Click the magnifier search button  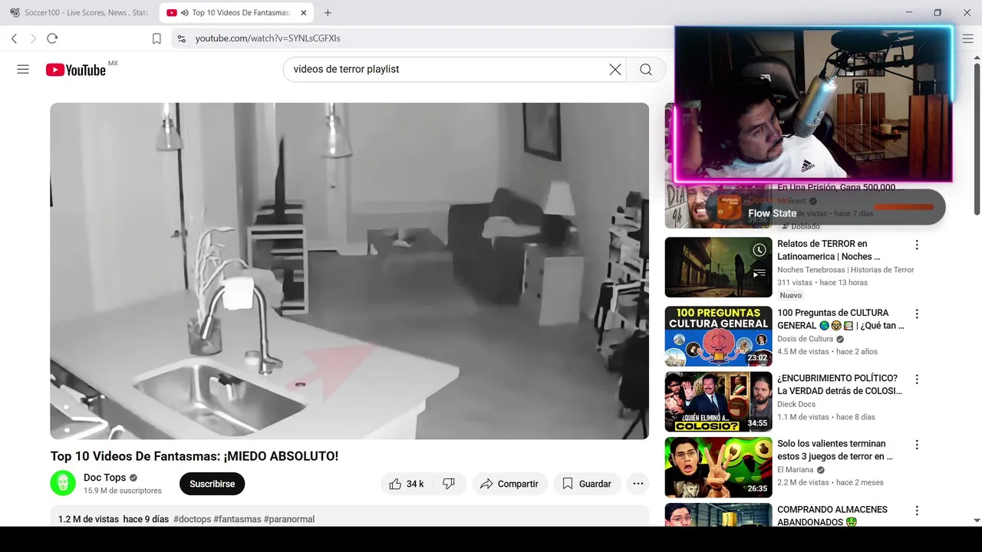(646, 69)
